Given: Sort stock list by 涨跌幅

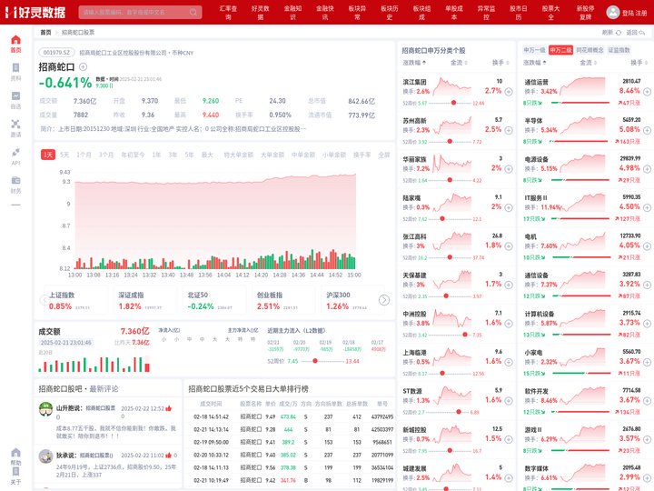Looking at the screenshot, I should pyautogui.click(x=414, y=63).
